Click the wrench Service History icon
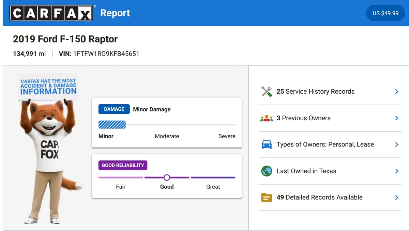The image size is (409, 231). (267, 92)
